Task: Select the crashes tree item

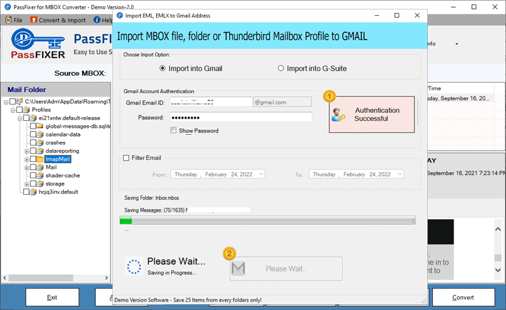Action: click(x=56, y=142)
